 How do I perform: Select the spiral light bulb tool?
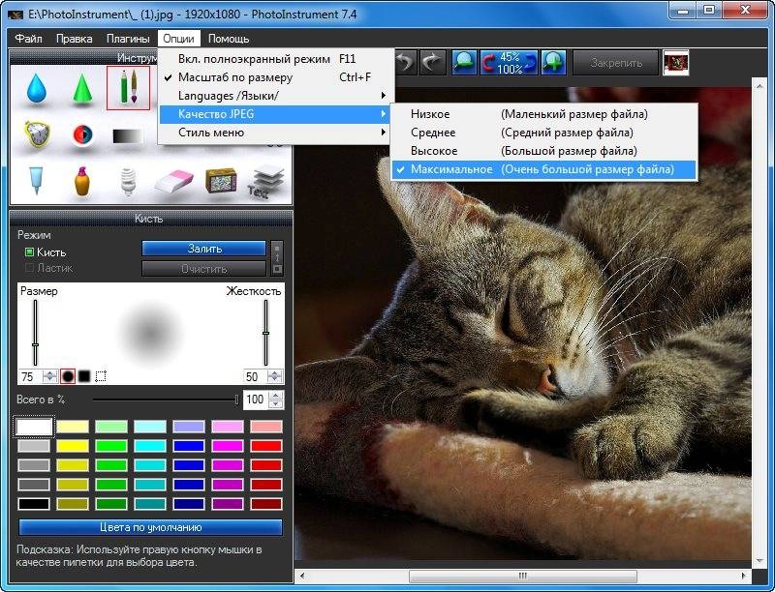coord(128,182)
